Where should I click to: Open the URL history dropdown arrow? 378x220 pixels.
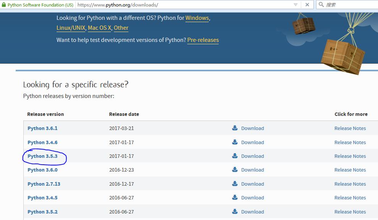[x=295, y=5]
